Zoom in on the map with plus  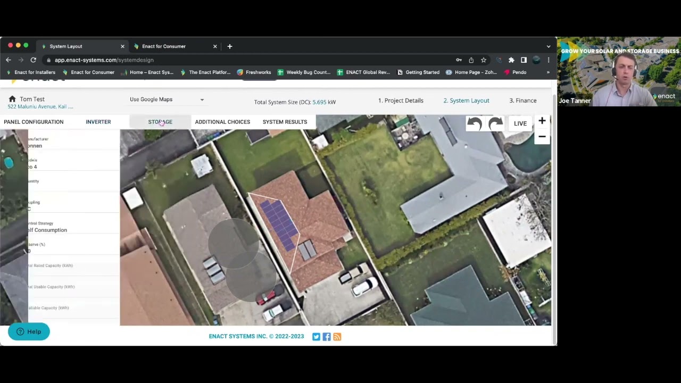(542, 121)
